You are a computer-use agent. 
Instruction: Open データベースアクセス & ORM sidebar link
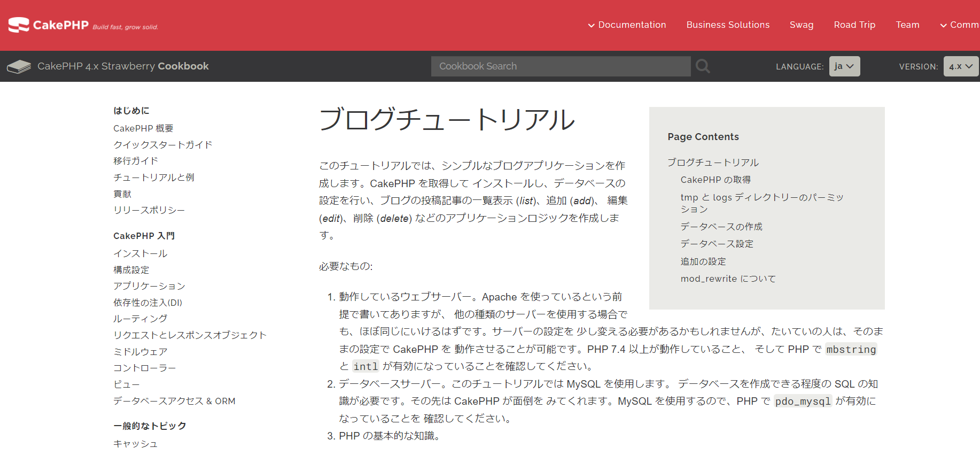(x=174, y=401)
